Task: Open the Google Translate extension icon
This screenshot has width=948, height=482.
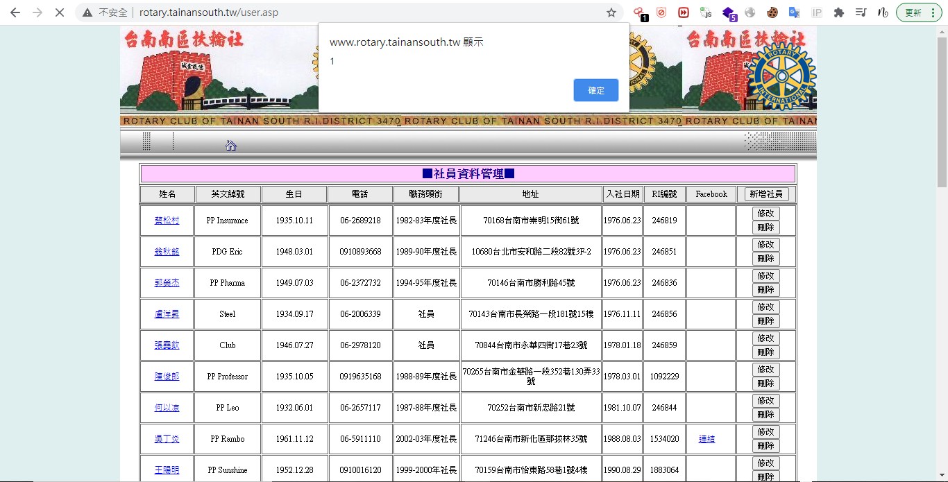Action: 795,12
